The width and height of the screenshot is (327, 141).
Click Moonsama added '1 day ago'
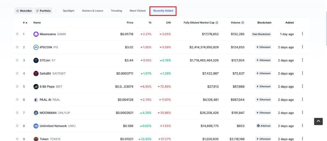[287, 34]
